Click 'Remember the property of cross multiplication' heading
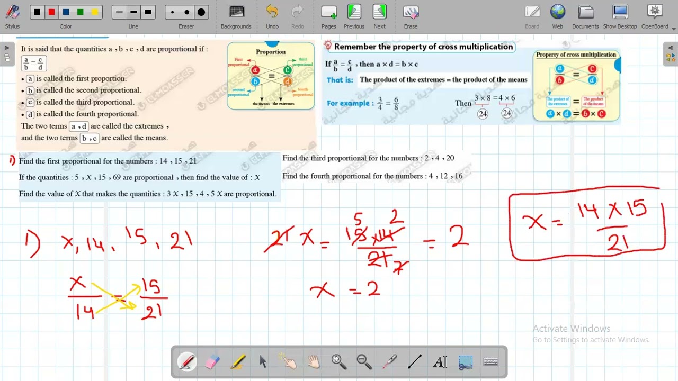Image resolution: width=678 pixels, height=381 pixels. (x=423, y=47)
